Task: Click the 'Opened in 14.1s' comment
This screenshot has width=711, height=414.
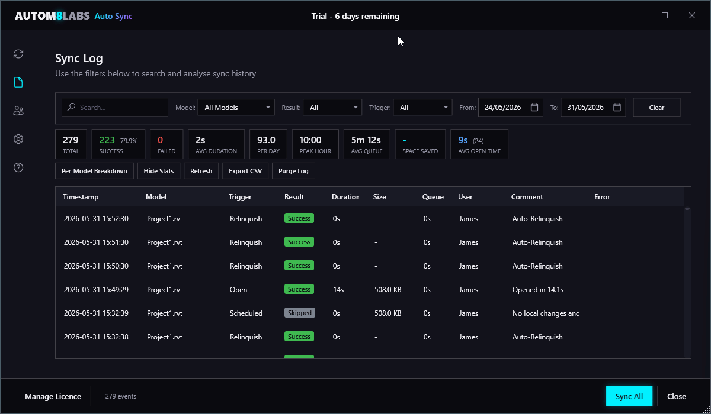Action: coord(538,290)
